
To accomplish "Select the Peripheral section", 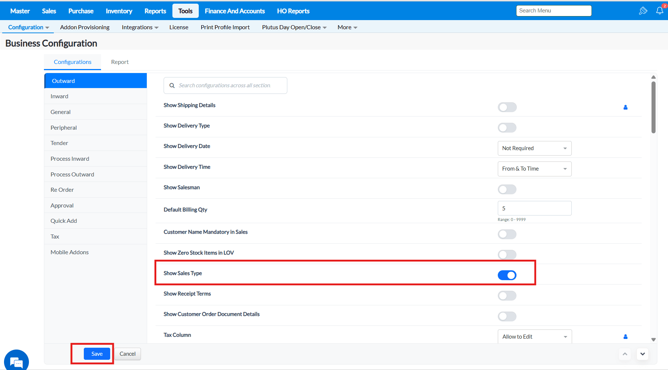I will tap(96, 127).
